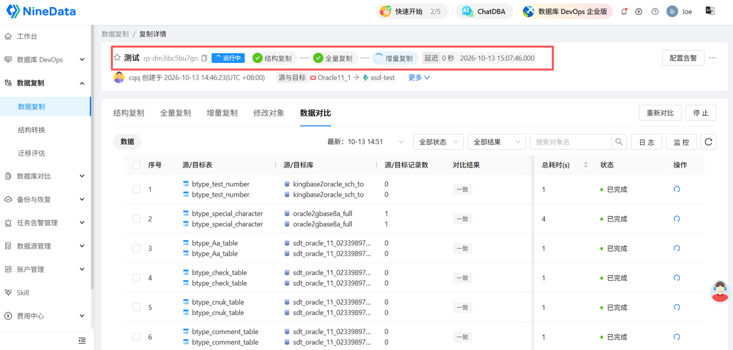733x350 pixels.
Task: Toggle the select-all header checkbox
Action: pos(136,165)
